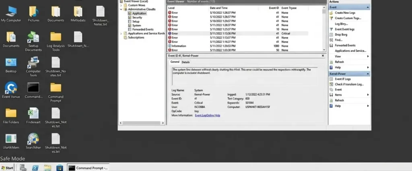Collapse Administrative Cloudts tree node
412x171 pixels.
tap(121, 9)
